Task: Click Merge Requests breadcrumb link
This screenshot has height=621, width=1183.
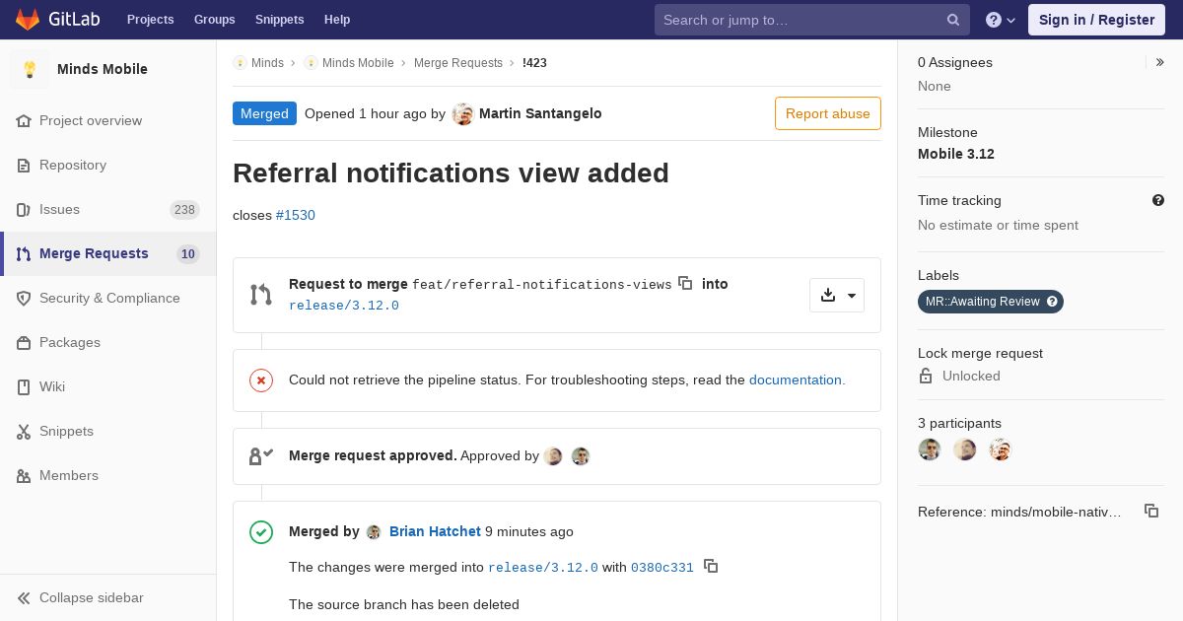Action: coord(458,62)
